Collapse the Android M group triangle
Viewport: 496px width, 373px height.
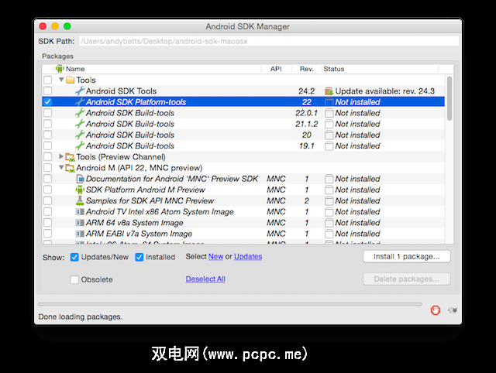[61, 168]
